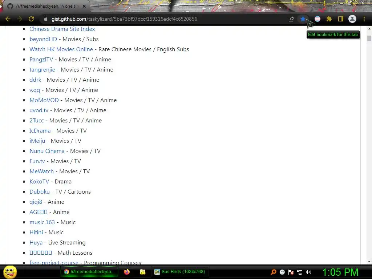Image resolution: width=372 pixels, height=279 pixels.
Task: Open the ddrk link
Action: tap(35, 80)
